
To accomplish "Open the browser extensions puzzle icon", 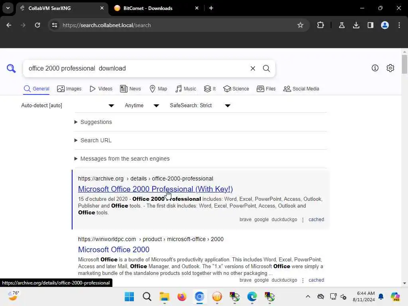I will 321,25.
